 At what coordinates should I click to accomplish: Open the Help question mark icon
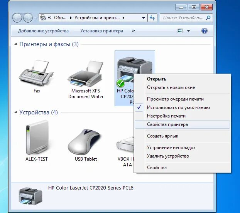(205, 31)
